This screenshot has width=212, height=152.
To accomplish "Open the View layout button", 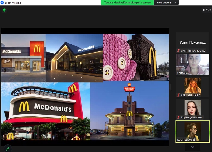I will coord(207,10).
